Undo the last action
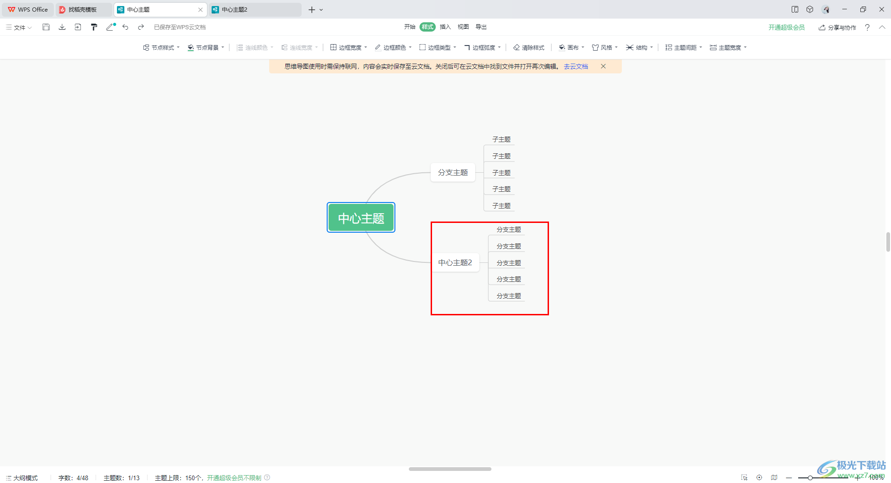The image size is (891, 483). 125,27
